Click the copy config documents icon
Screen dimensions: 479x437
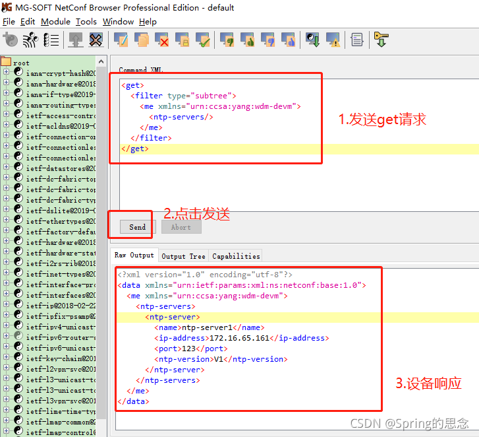click(142, 40)
